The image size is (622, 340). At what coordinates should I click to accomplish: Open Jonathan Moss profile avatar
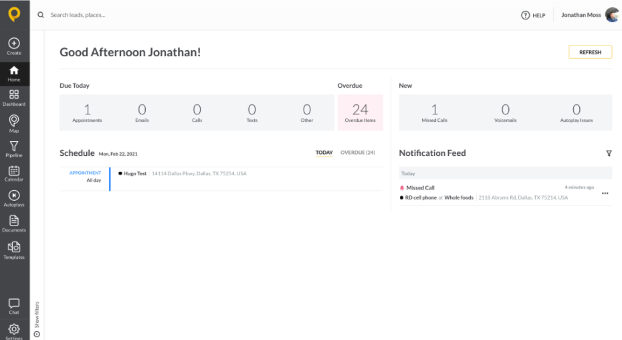coord(613,15)
